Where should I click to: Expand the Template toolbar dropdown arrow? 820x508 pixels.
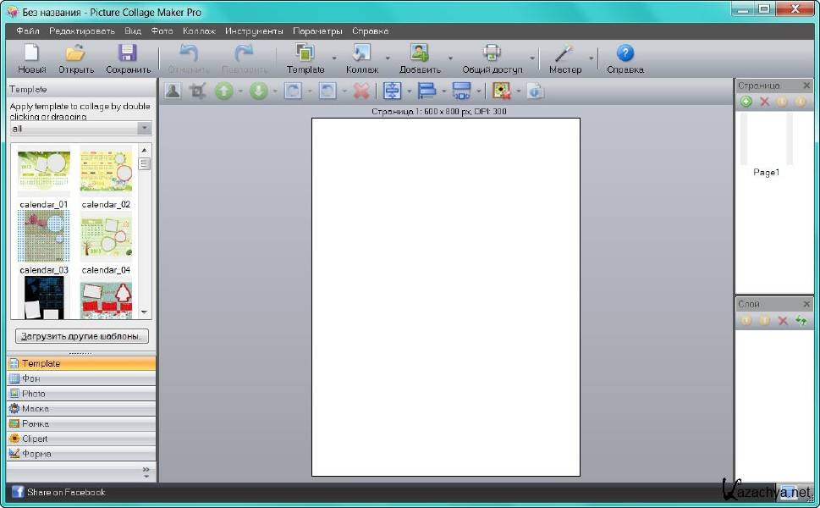tap(334, 58)
